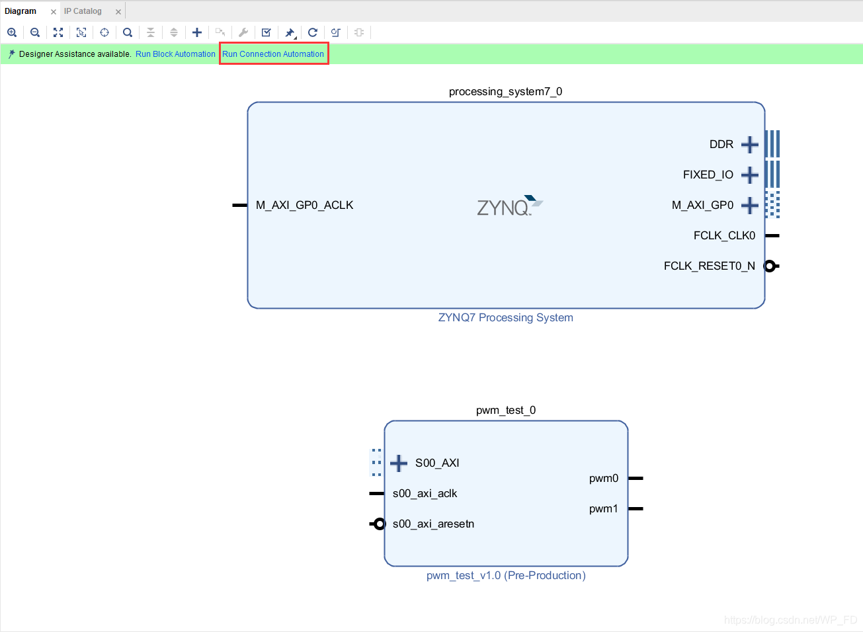Screen dimensions: 863x632
Task: Click the Run Connection Automation link
Action: click(273, 54)
